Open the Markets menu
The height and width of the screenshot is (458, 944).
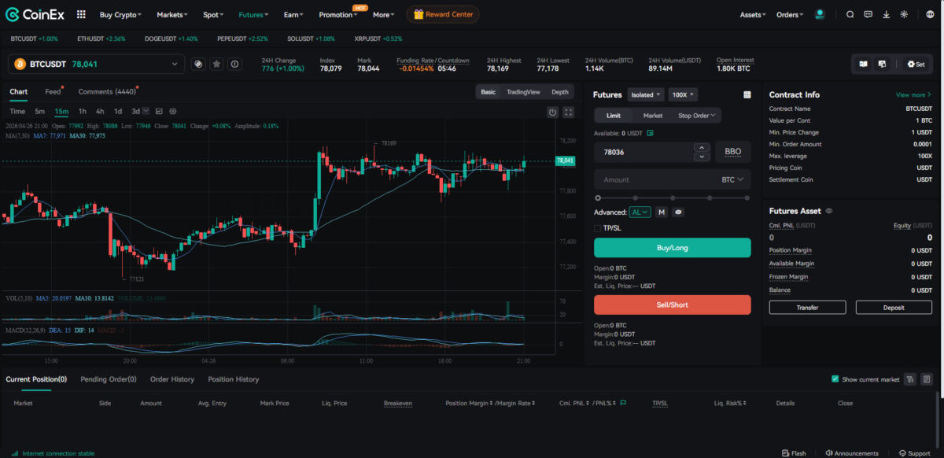click(174, 14)
